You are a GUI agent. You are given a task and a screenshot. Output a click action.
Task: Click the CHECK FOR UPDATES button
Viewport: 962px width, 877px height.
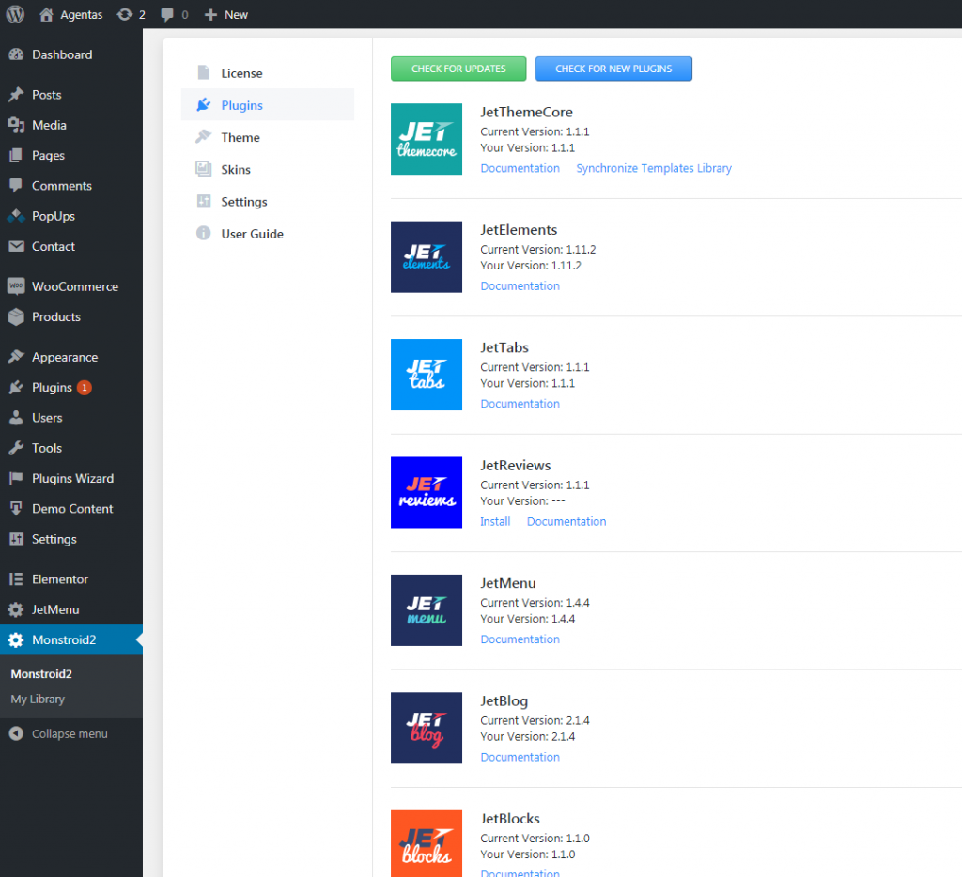coord(458,69)
